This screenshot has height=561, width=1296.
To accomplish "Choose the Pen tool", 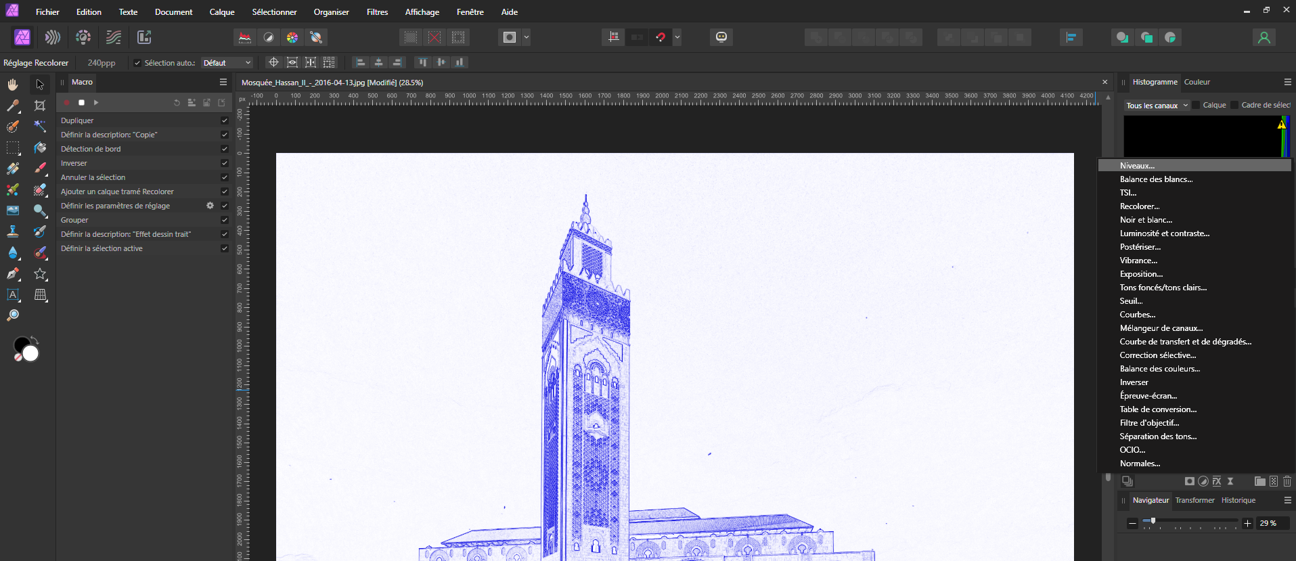I will [x=13, y=273].
